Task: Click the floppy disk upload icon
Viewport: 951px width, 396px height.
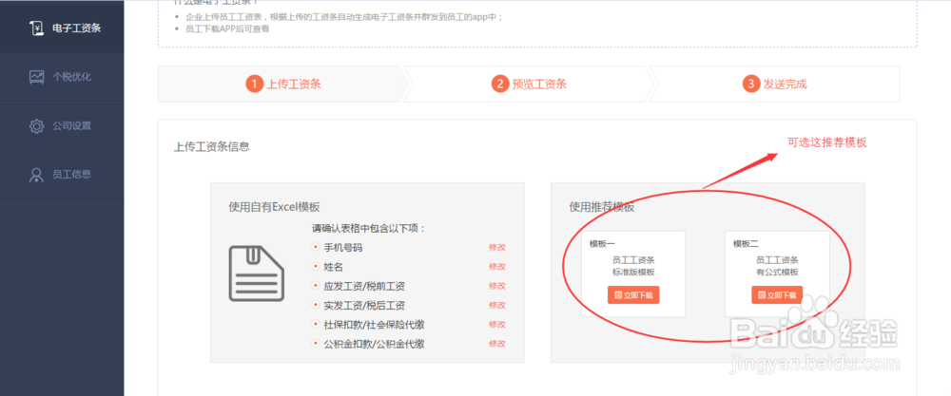Action: pos(256,273)
